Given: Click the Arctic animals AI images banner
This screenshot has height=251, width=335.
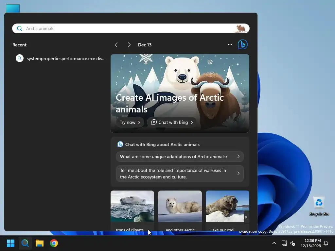Looking at the screenshot, I should (180, 93).
